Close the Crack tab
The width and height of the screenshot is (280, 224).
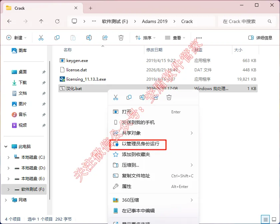pyautogui.click(x=76, y=8)
